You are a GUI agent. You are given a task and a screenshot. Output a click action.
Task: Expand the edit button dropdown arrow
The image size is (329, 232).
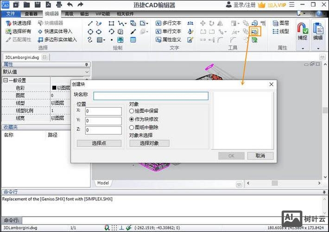(x=318, y=49)
